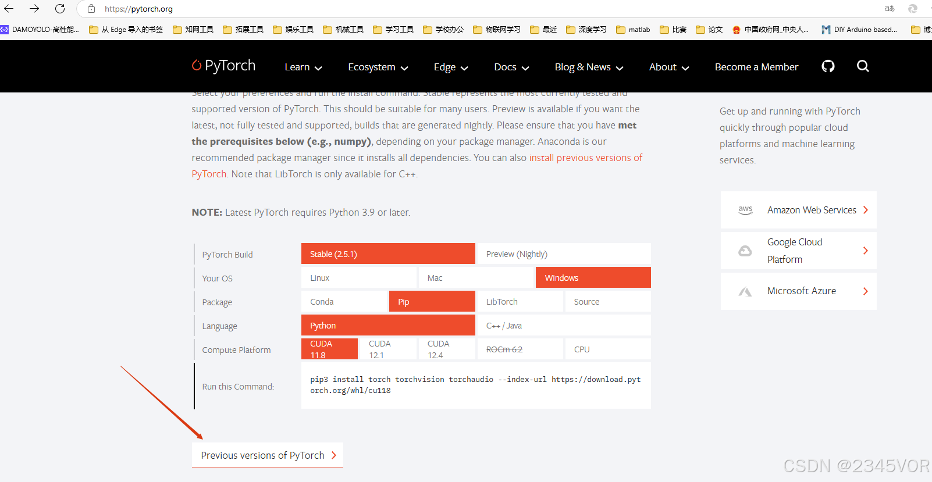Click the Run this Command label
Screen dimensions: 932x482
tap(238, 387)
